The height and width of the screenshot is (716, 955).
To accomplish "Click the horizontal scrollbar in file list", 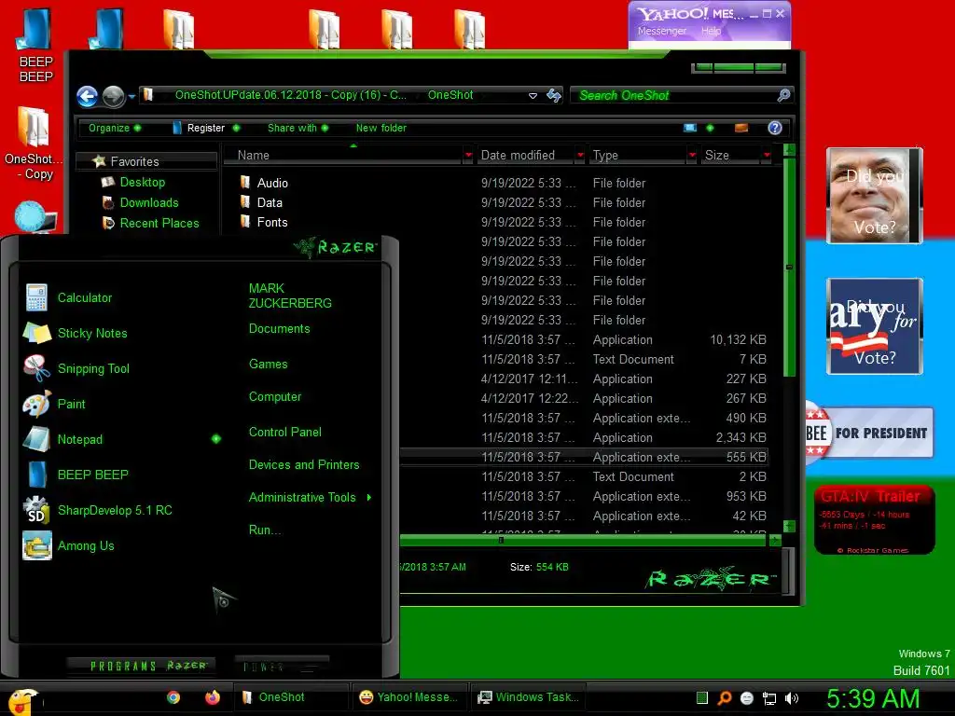I will (582, 540).
